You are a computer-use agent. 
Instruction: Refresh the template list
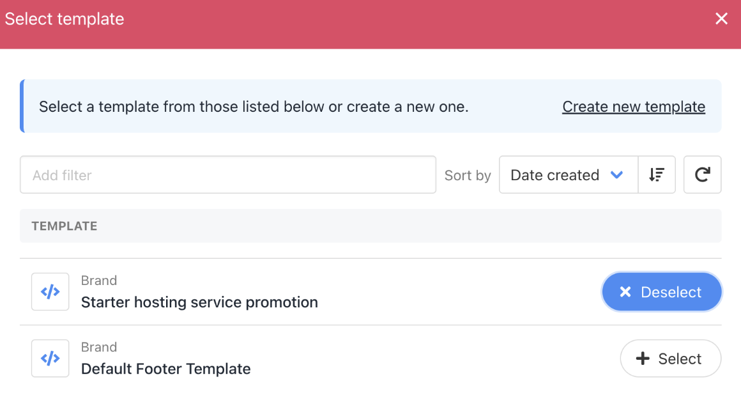click(x=702, y=175)
